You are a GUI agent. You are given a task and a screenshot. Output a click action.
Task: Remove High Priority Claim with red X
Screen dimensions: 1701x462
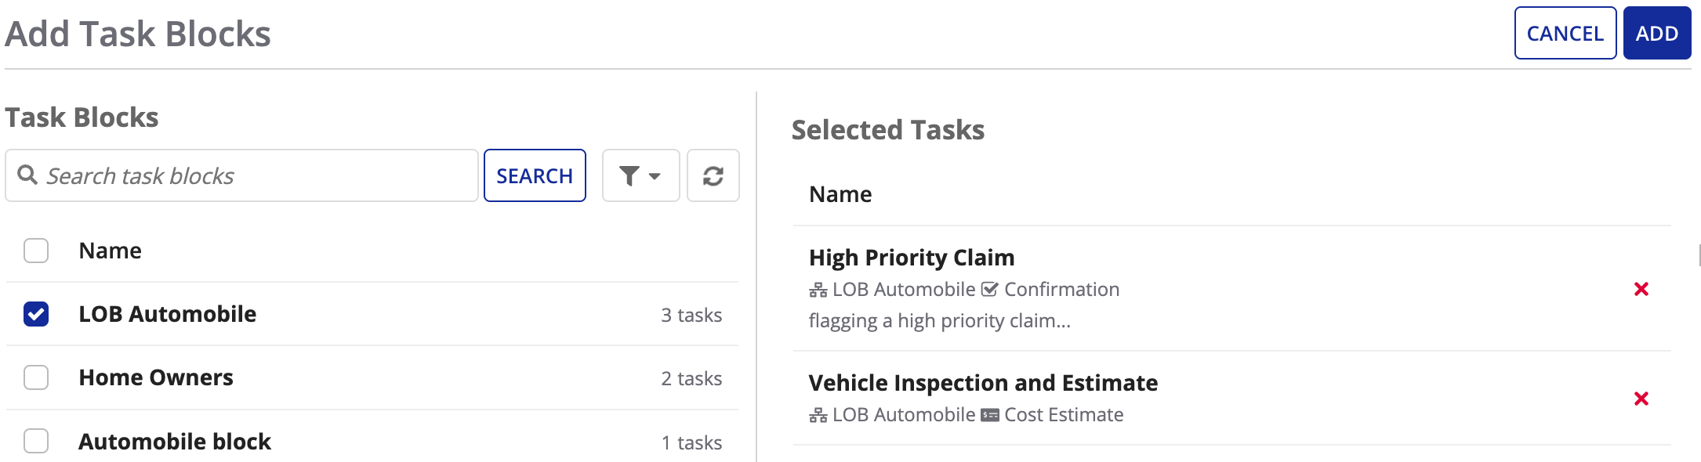[1641, 289]
